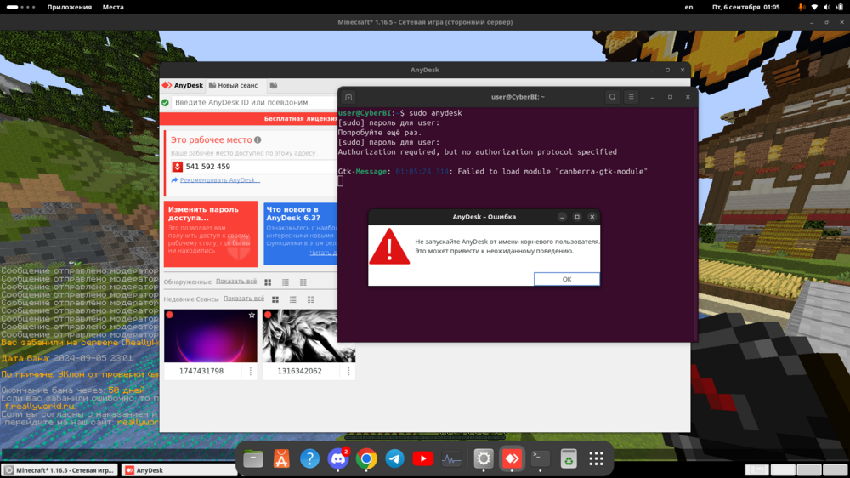Open Telegram from the dock
The height and width of the screenshot is (478, 850).
394,459
